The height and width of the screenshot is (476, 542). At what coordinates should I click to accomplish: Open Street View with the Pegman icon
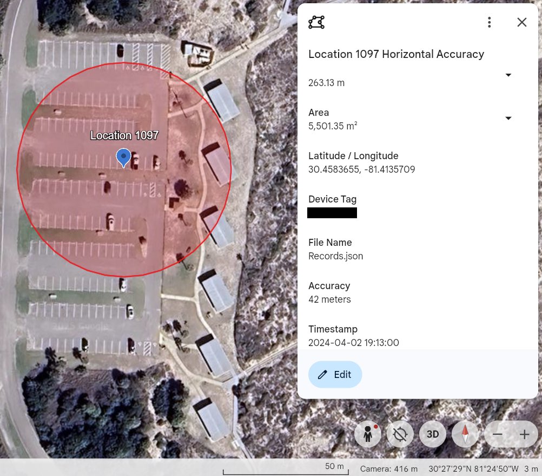pos(368,434)
